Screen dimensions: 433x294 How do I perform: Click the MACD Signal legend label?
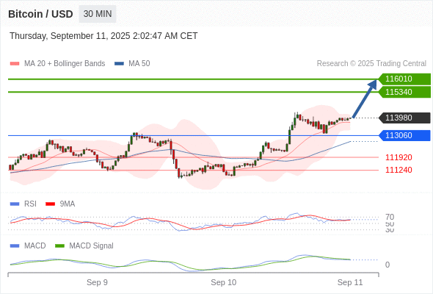[x=91, y=246]
